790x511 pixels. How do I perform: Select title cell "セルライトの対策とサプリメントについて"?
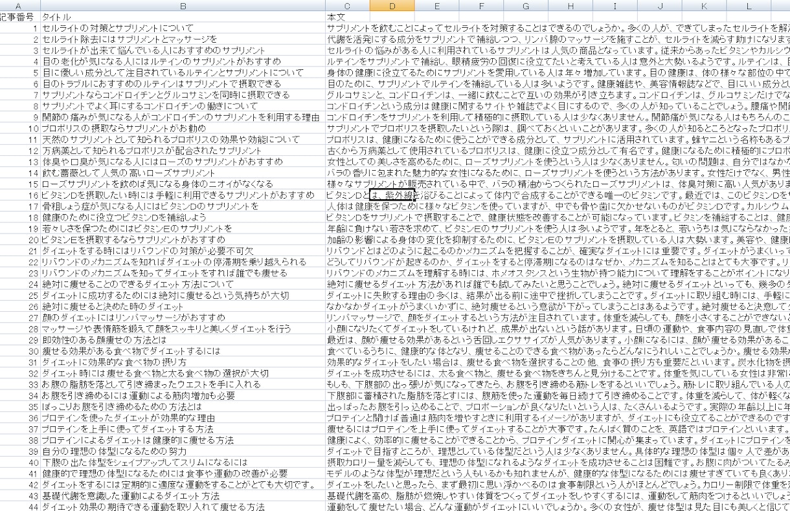point(183,28)
